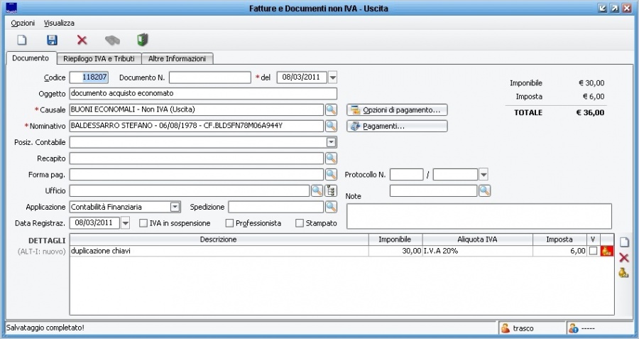
Task: Open the Visualizza menu
Action: pyautogui.click(x=59, y=23)
